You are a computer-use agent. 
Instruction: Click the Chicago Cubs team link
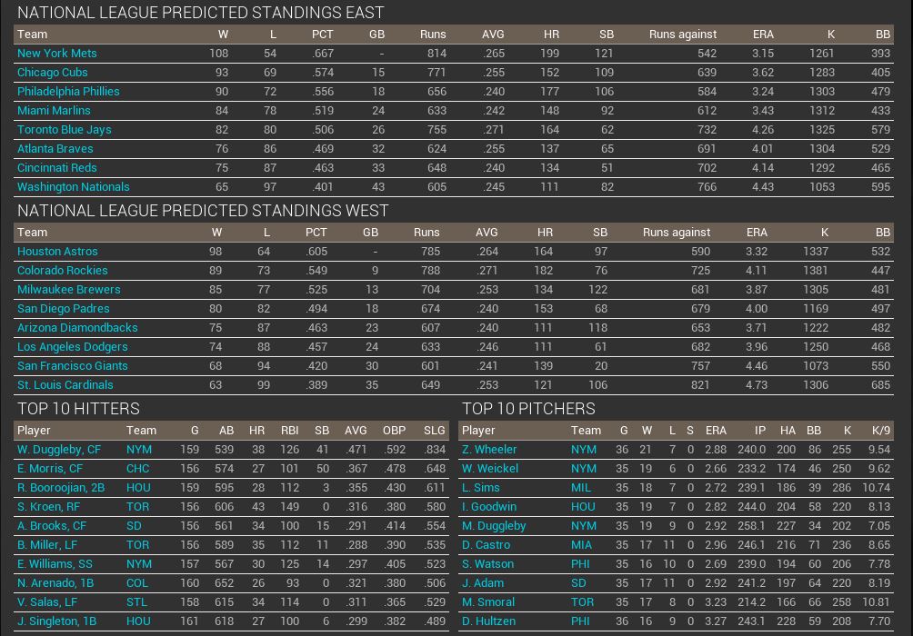pos(52,73)
